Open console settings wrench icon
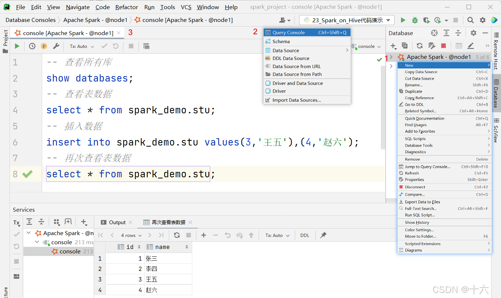 coord(56,46)
